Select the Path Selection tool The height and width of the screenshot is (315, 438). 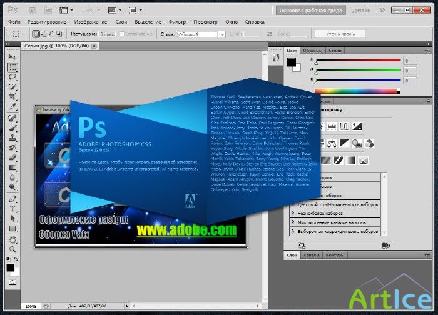click(13, 219)
